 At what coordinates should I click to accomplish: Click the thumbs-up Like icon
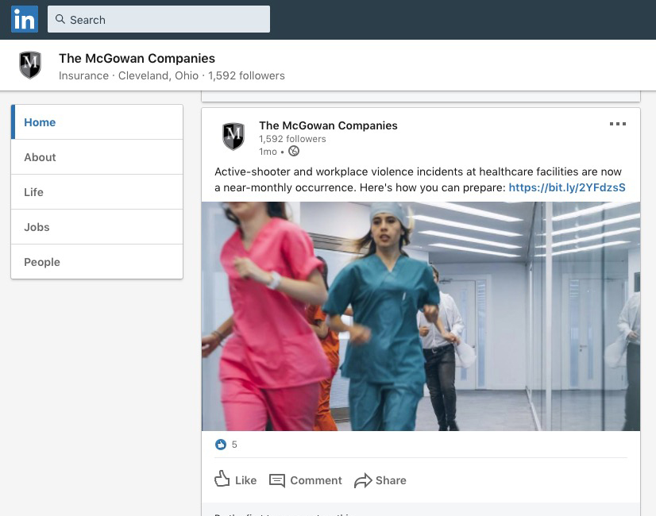[222, 479]
